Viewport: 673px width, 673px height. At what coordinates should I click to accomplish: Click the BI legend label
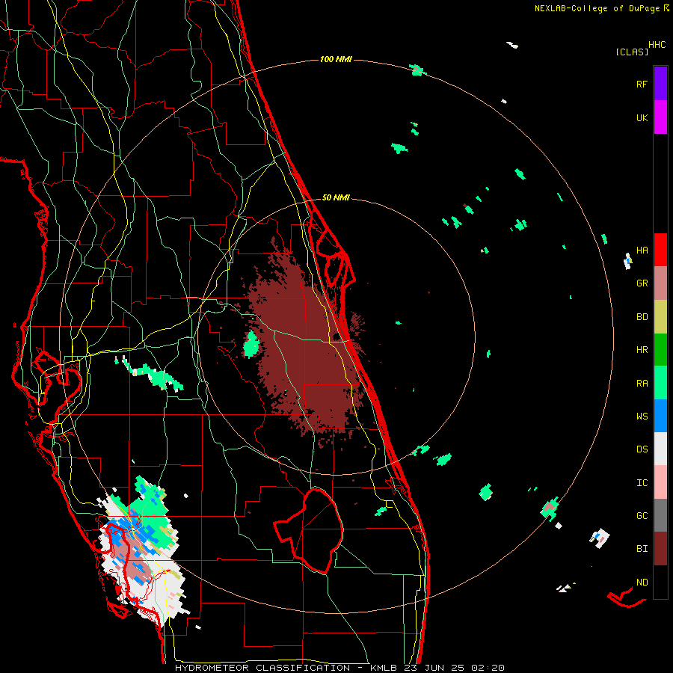click(642, 548)
